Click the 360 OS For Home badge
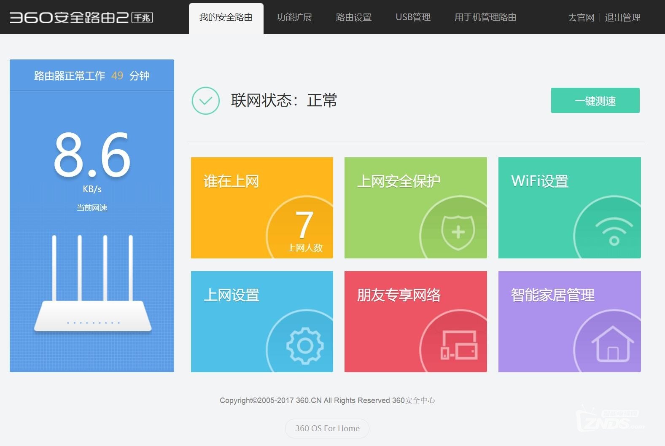The image size is (665, 446). click(x=327, y=428)
